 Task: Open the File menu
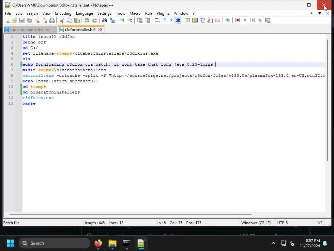tap(8, 13)
